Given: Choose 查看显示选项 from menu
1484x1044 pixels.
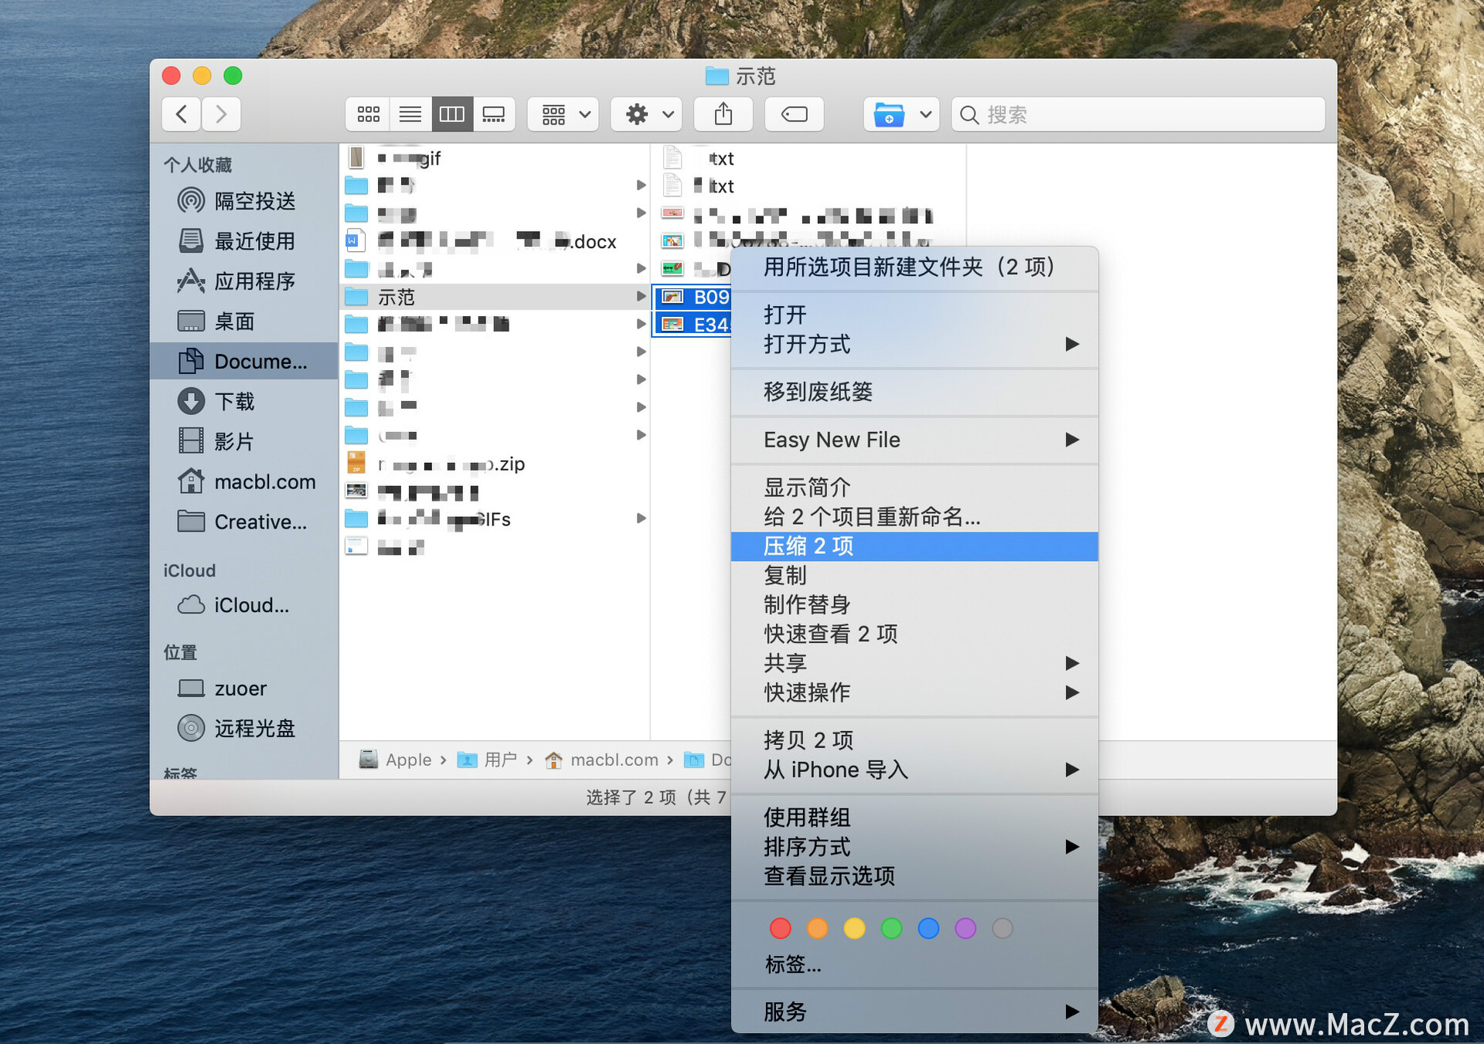Looking at the screenshot, I should [914, 876].
